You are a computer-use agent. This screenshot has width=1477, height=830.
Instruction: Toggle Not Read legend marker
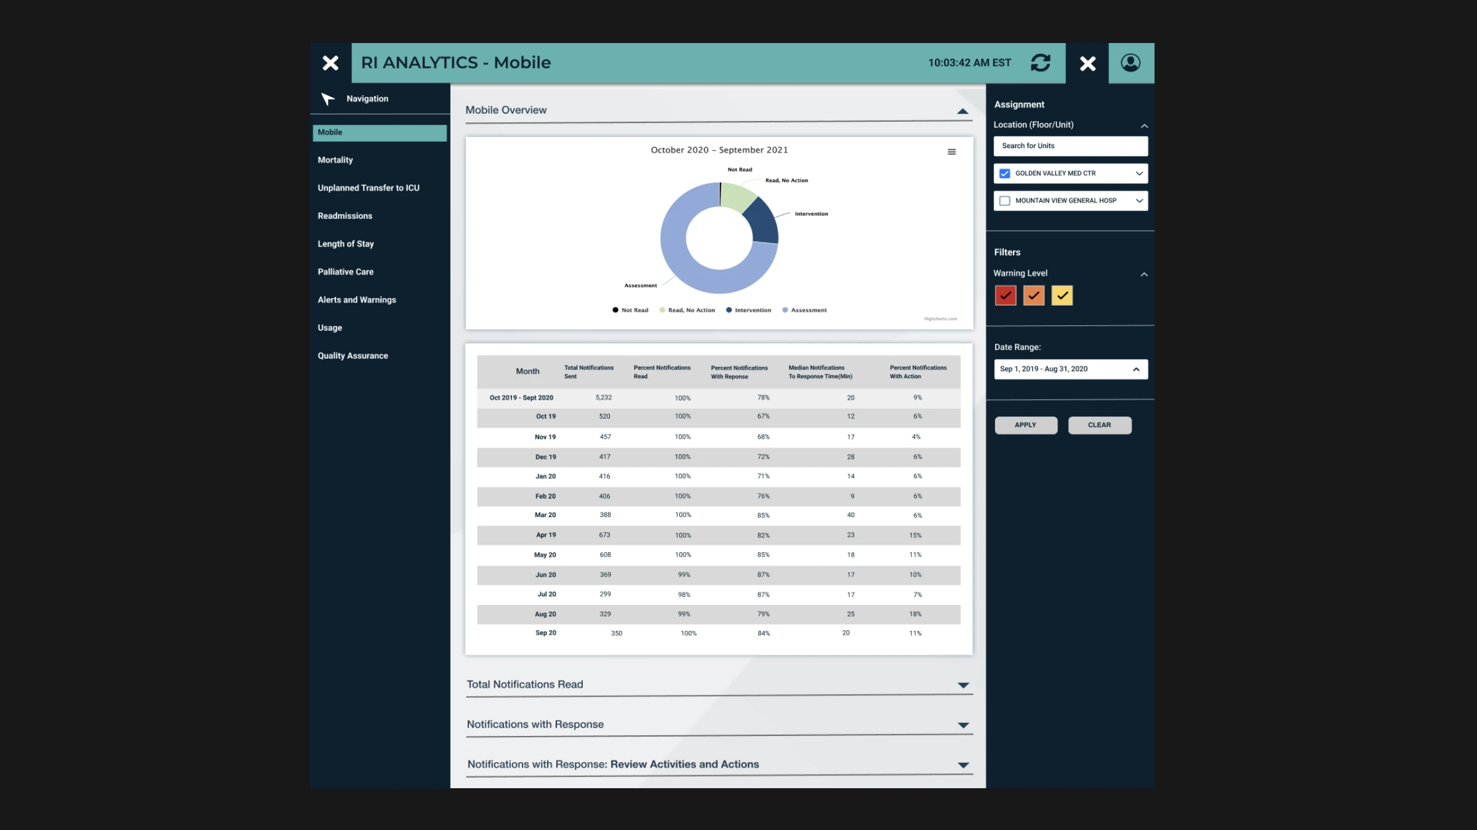click(x=615, y=310)
